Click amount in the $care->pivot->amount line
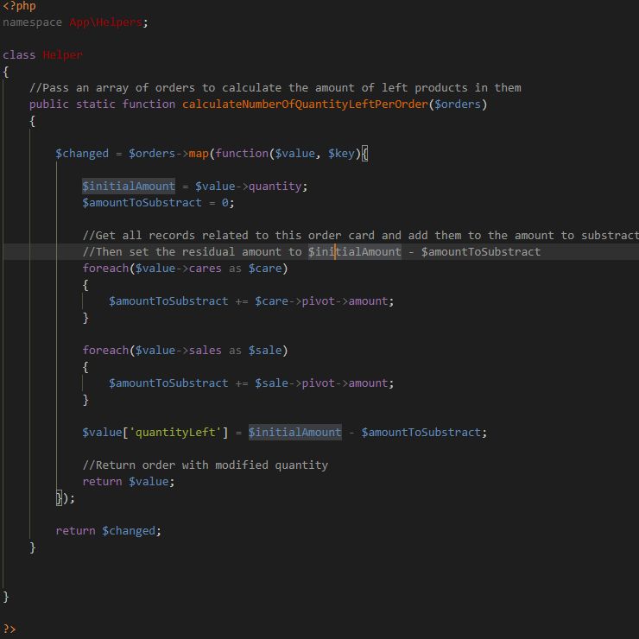 pyautogui.click(x=368, y=301)
